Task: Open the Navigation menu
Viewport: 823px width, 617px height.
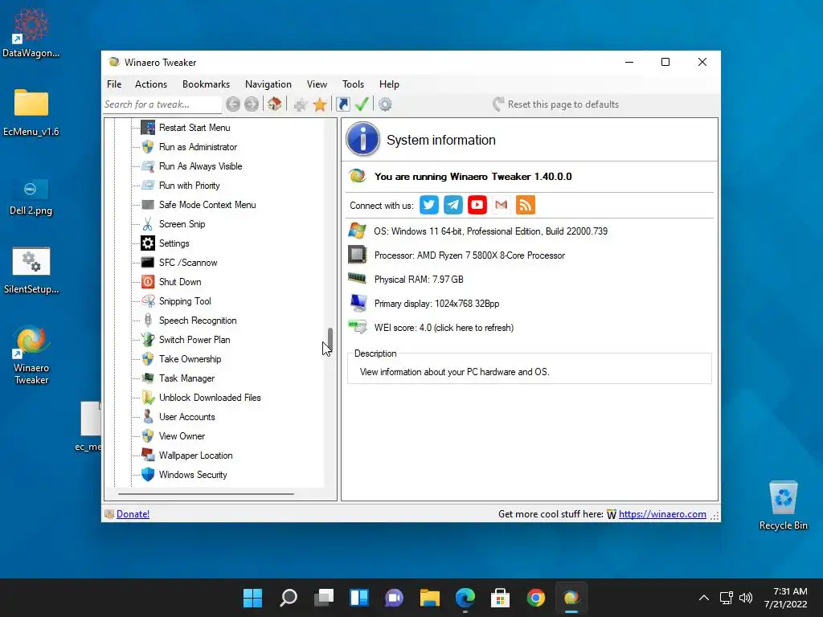Action: pos(268,84)
